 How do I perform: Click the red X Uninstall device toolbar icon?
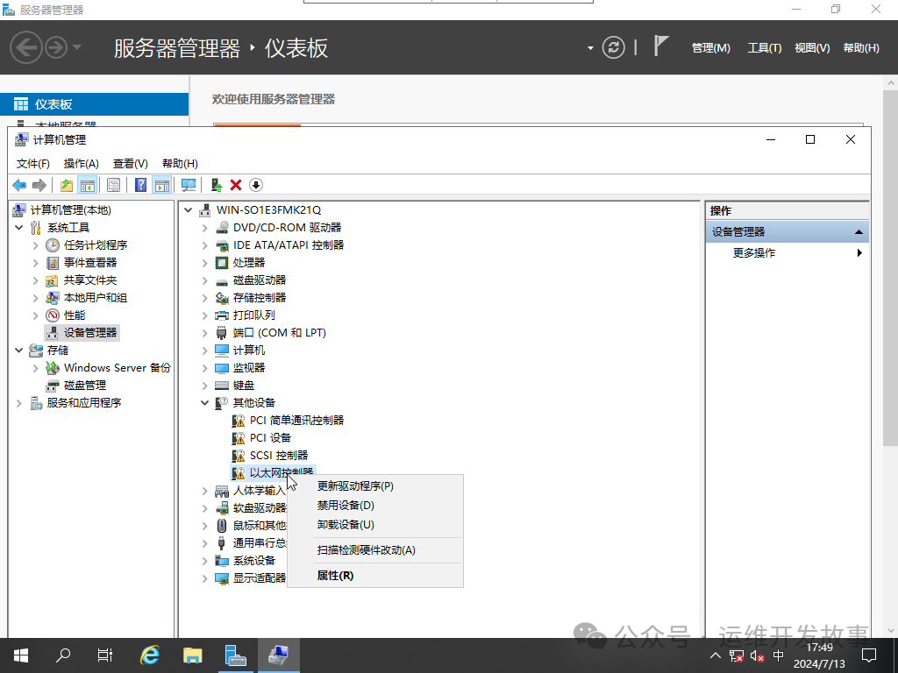point(237,184)
